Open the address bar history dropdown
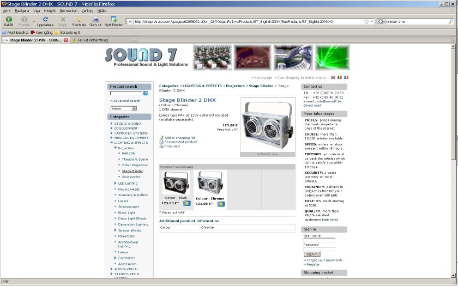 tap(372, 22)
